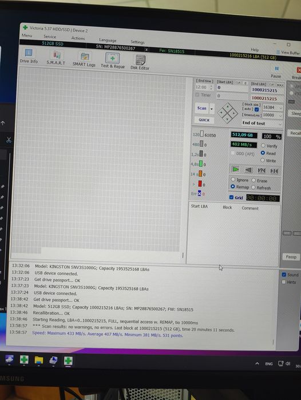Select the reverse scan direction icon
Screen dimensions: 301x400
pos(248,170)
